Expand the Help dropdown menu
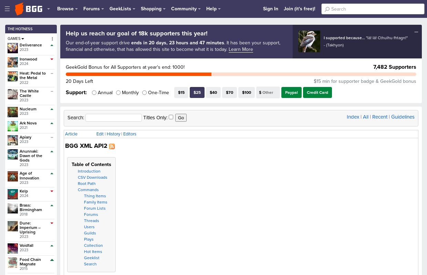This screenshot has height=275, width=427. point(213,9)
